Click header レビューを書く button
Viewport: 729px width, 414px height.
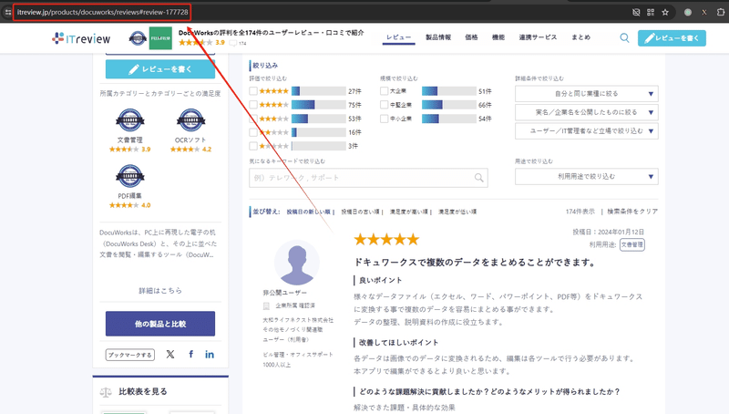(672, 38)
